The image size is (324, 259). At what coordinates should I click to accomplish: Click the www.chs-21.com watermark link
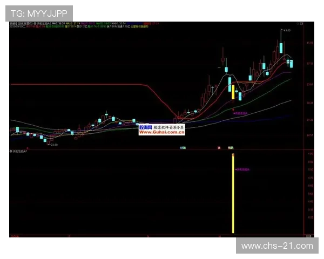[276, 246]
